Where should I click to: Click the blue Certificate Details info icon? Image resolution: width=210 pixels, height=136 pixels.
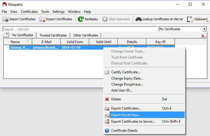pyautogui.click(x=107, y=131)
